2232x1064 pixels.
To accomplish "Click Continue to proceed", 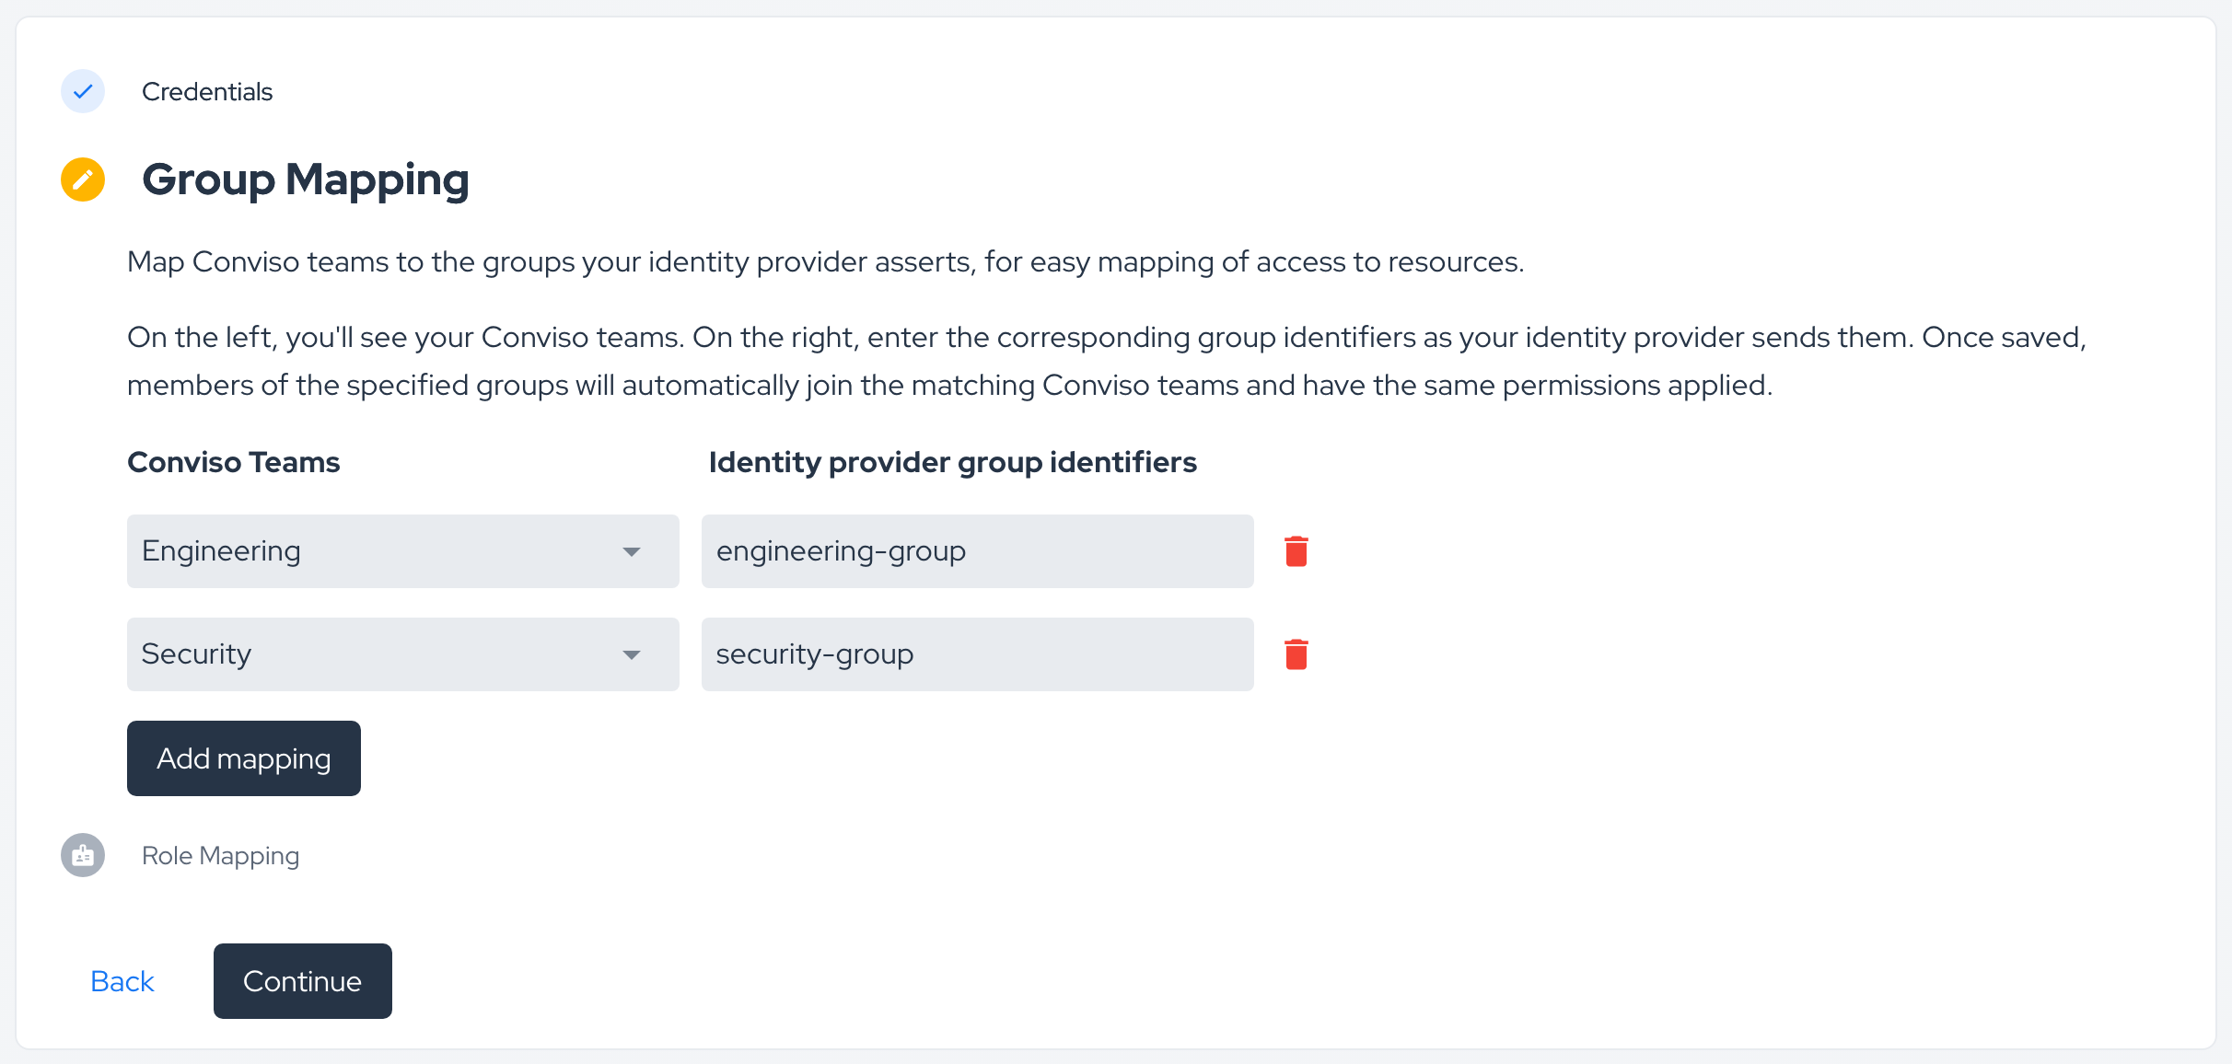I will 303,981.
